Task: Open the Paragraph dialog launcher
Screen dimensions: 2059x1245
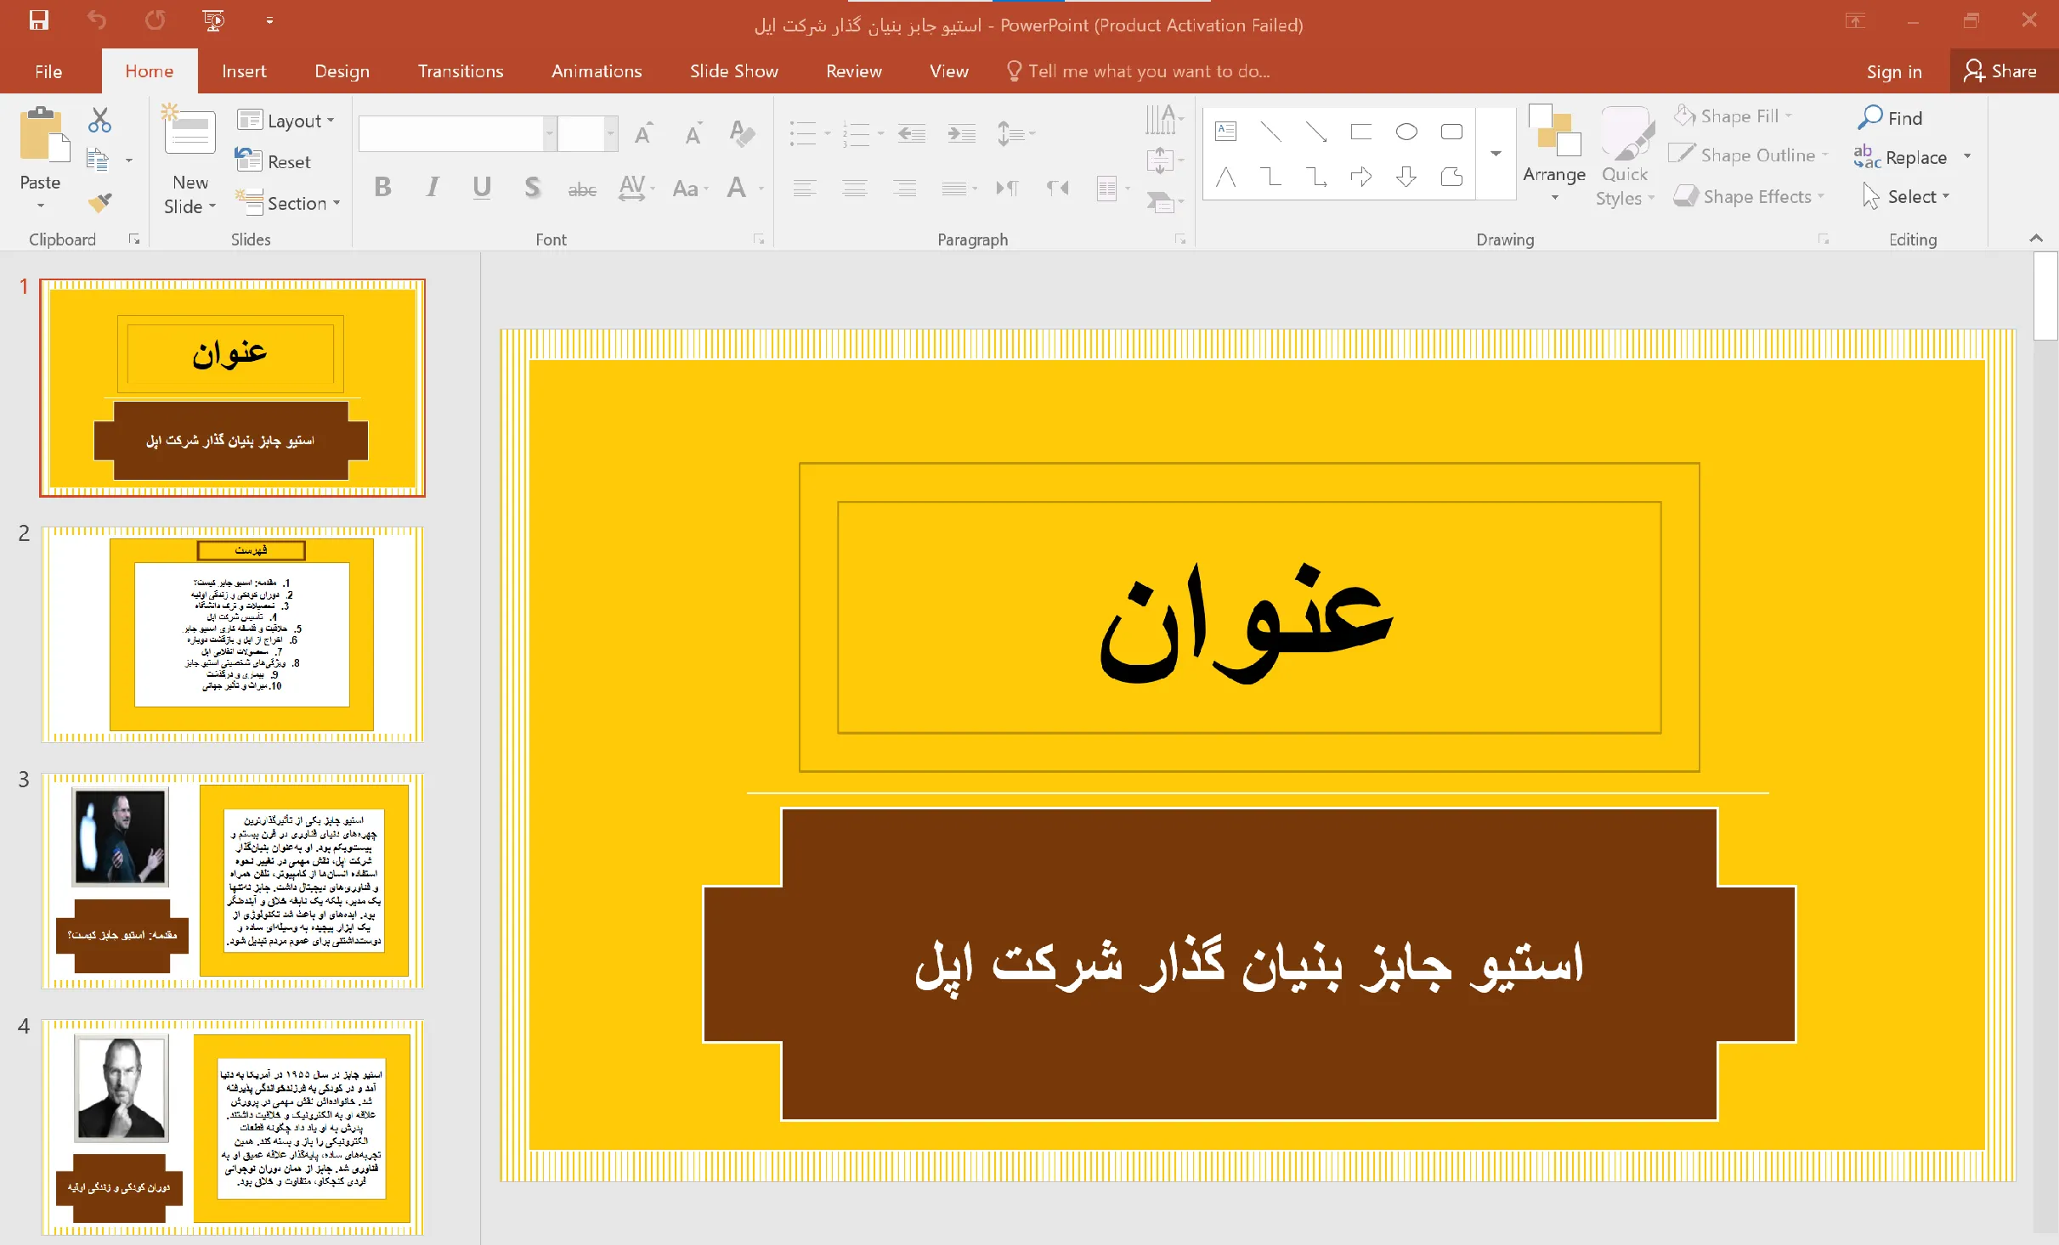Action: coord(1180,239)
